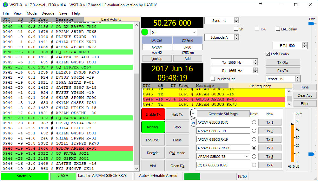Click Generate Std Msgs button
Viewport: 318px width, 181px height.
223,113
